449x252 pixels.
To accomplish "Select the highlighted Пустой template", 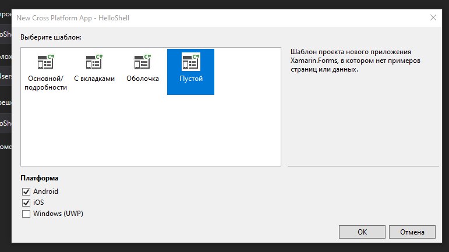I will 190,72.
